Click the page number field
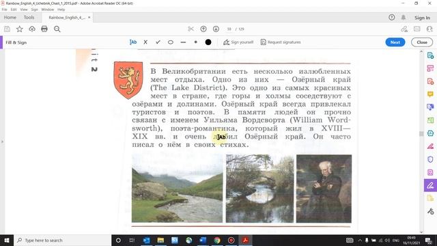437x246 pixels. (x=229, y=29)
